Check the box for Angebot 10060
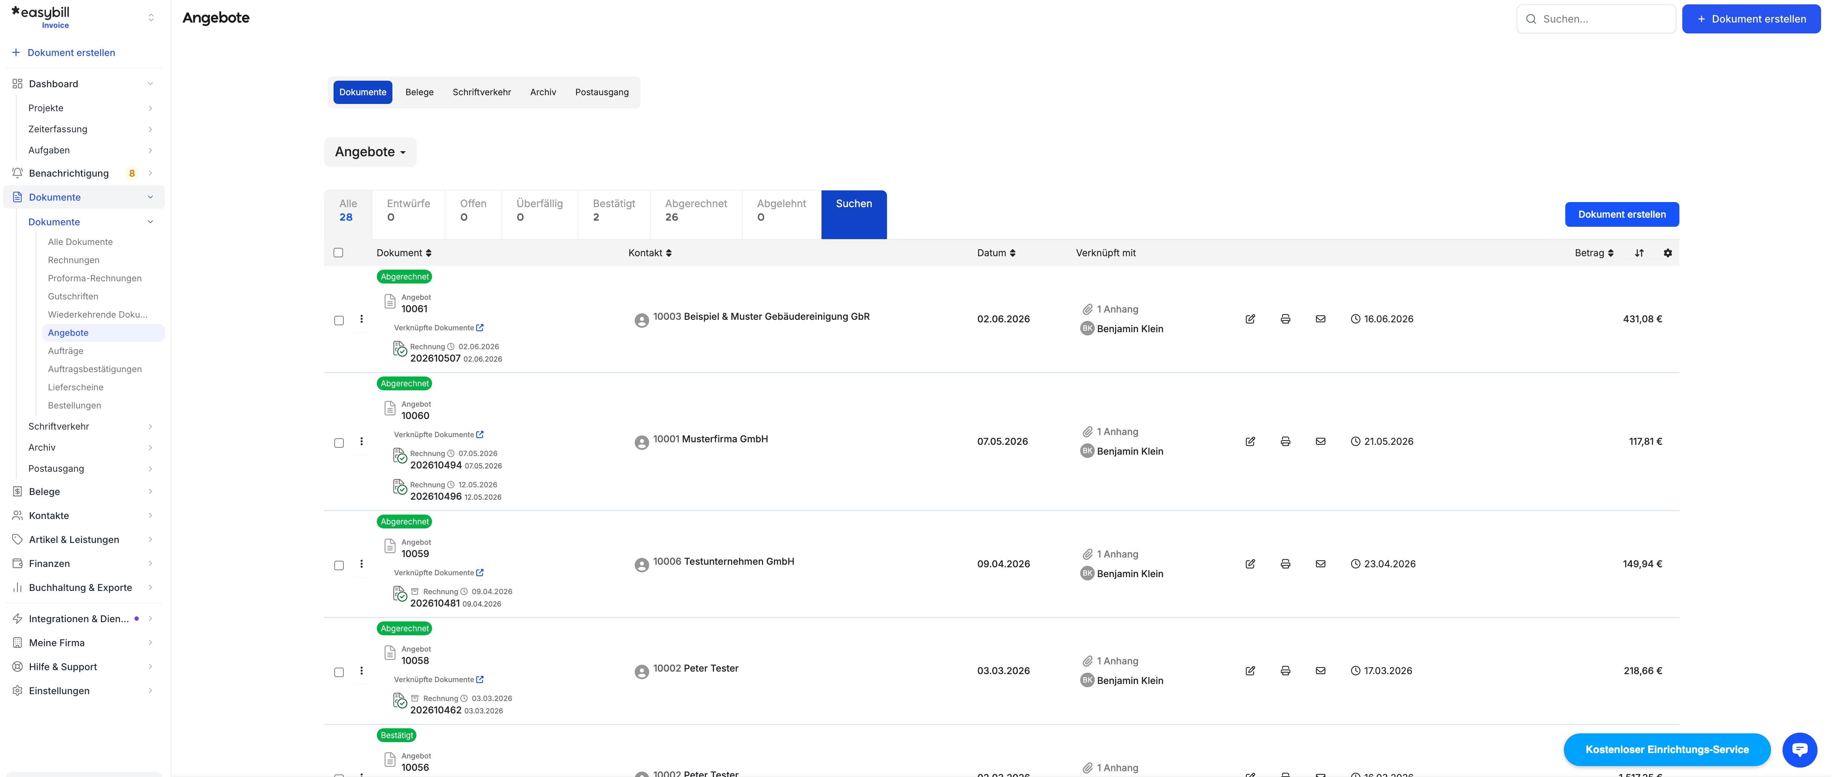This screenshot has width=1832, height=777. point(339,443)
